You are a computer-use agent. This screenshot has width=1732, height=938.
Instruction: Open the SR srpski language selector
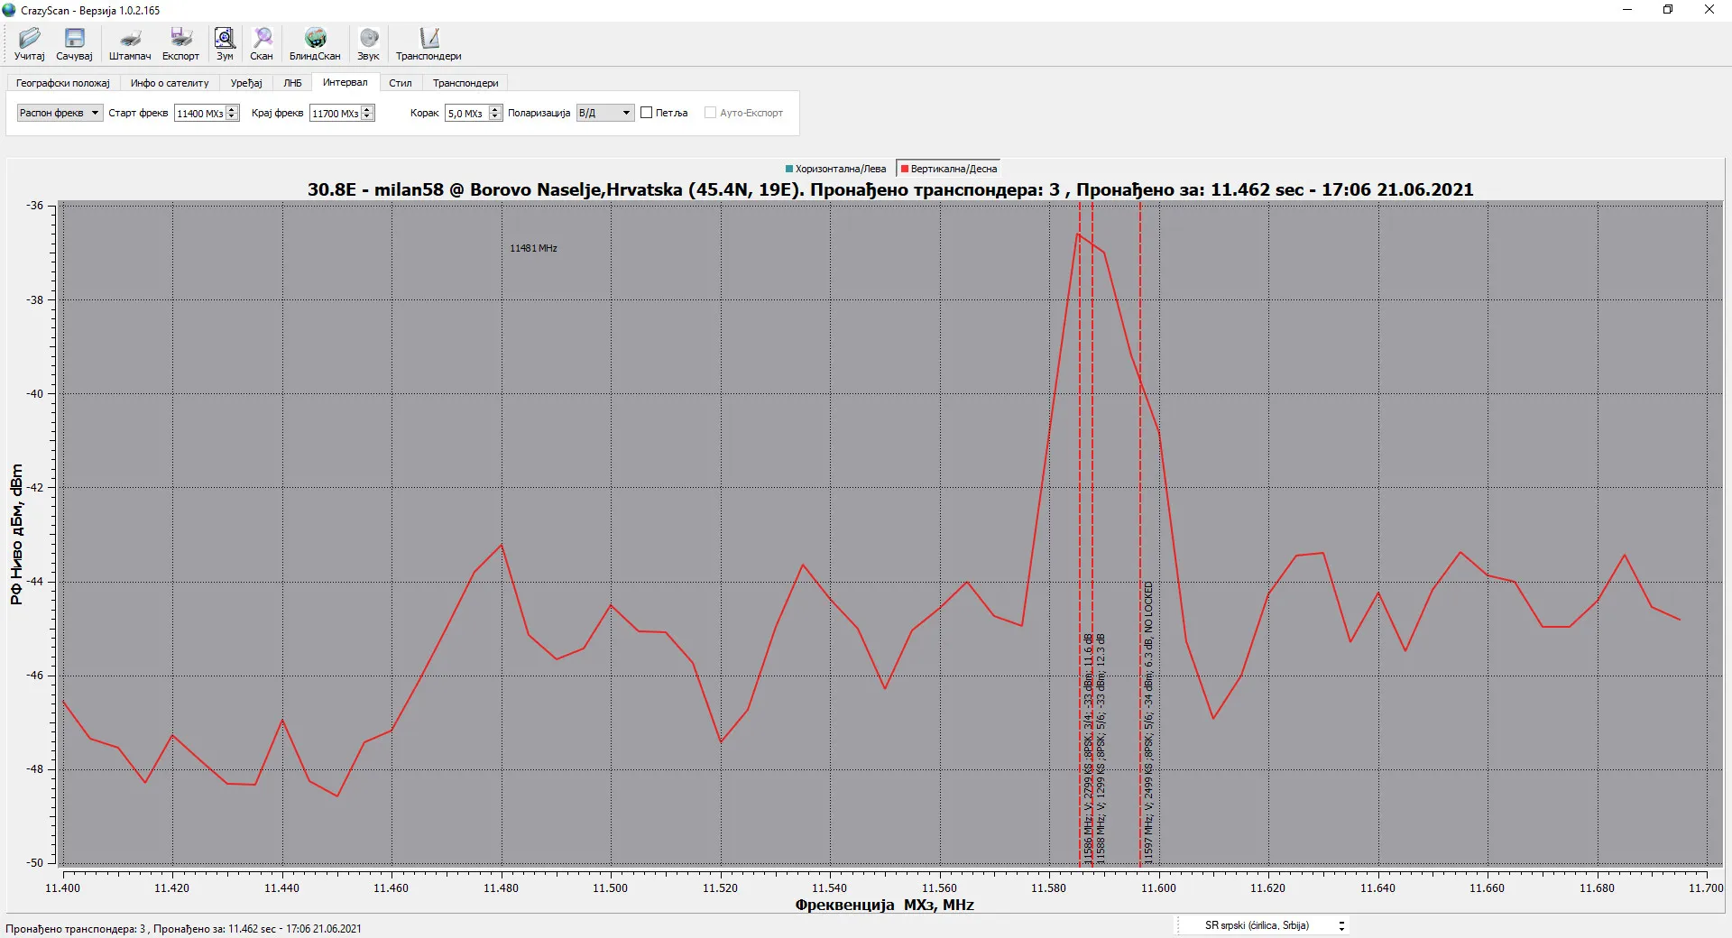1273,925
